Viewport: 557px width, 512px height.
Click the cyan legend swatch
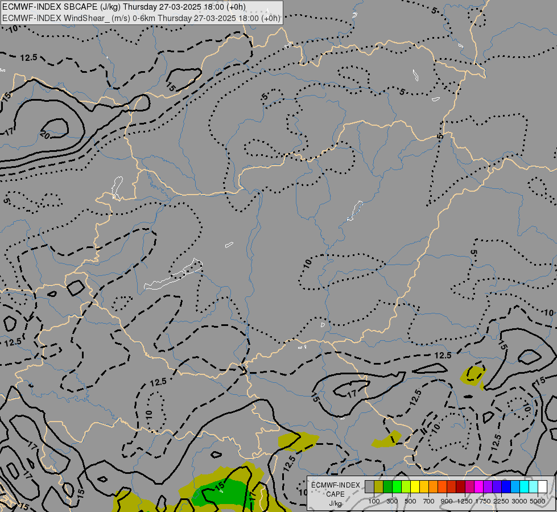[525, 486]
